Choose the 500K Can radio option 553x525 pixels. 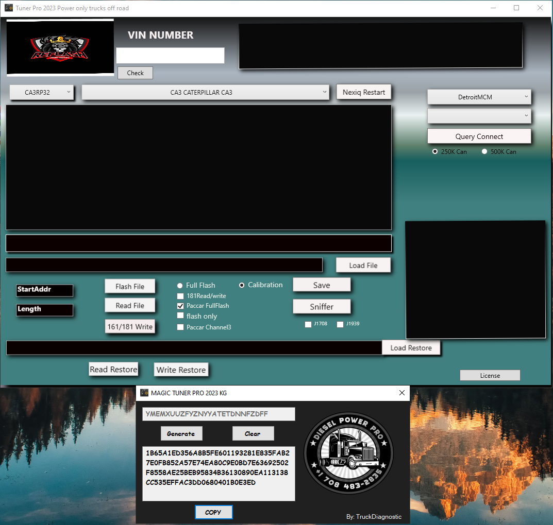click(484, 151)
